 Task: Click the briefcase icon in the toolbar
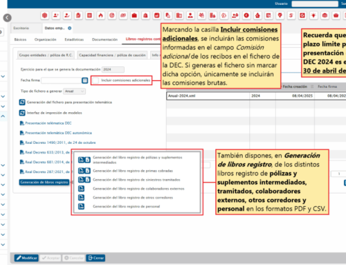(134, 15)
